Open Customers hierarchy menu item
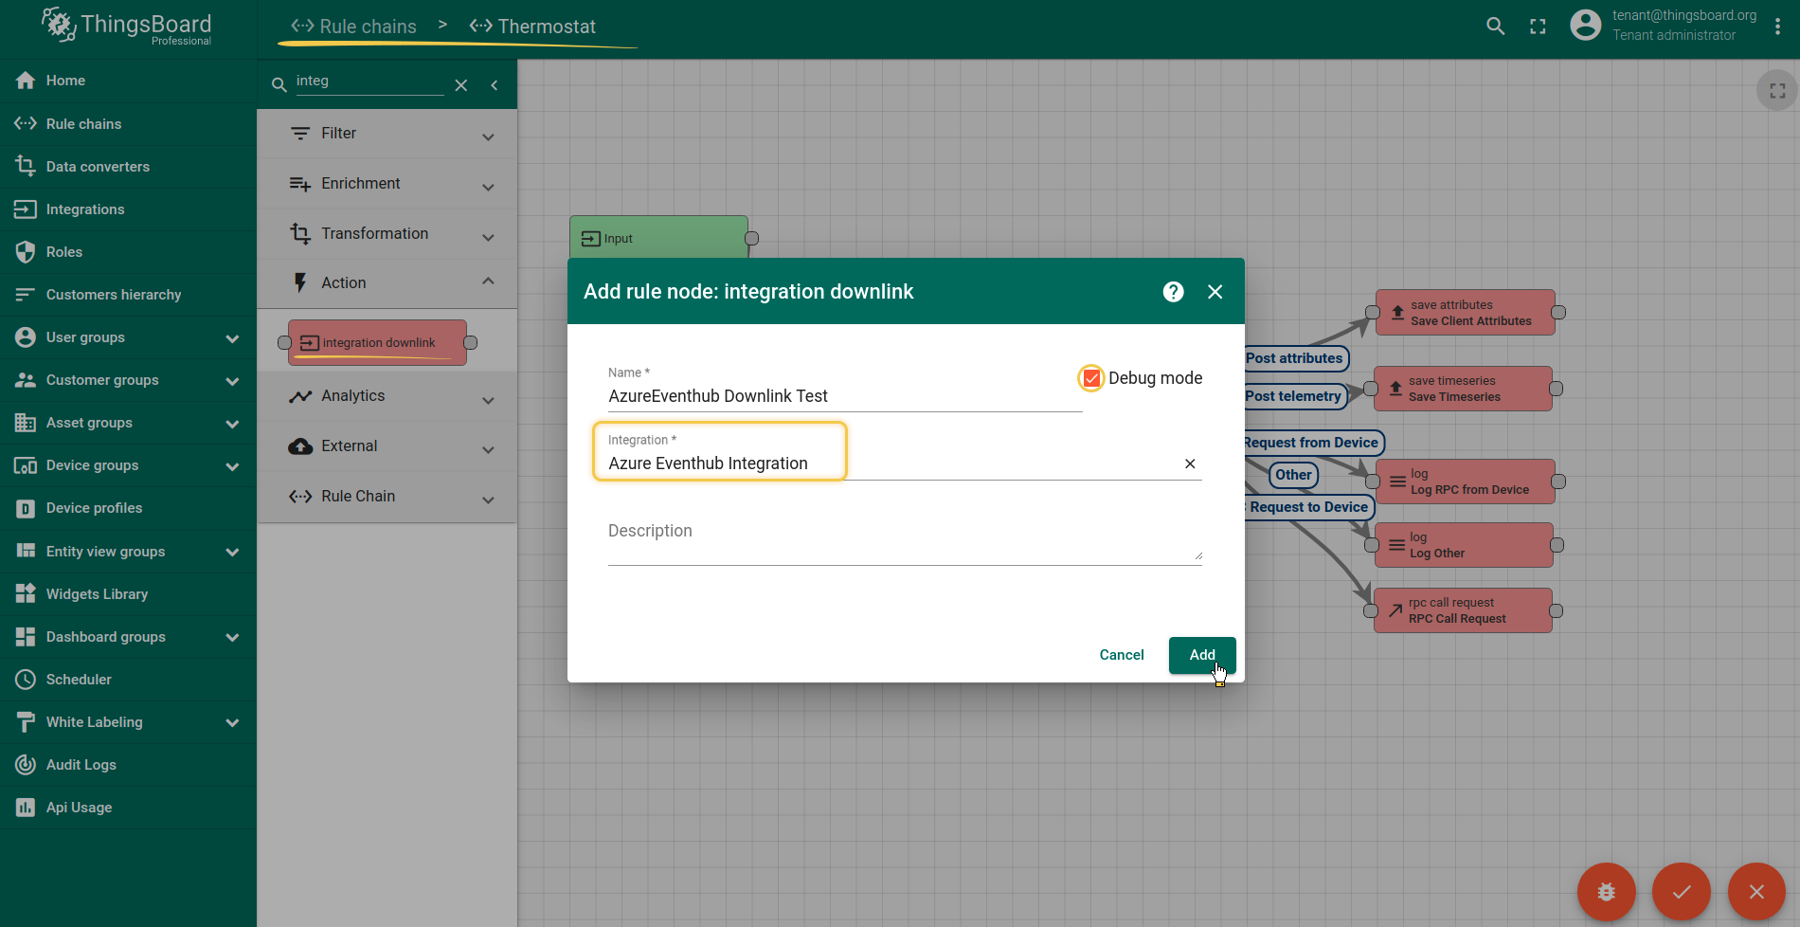 click(x=128, y=295)
